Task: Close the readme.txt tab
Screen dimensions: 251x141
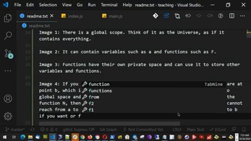Action: pos(52,16)
